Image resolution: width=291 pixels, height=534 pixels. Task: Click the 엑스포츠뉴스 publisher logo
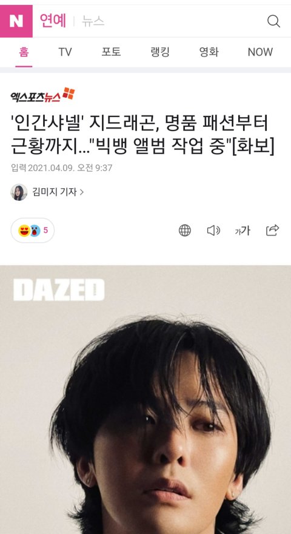coord(42,95)
